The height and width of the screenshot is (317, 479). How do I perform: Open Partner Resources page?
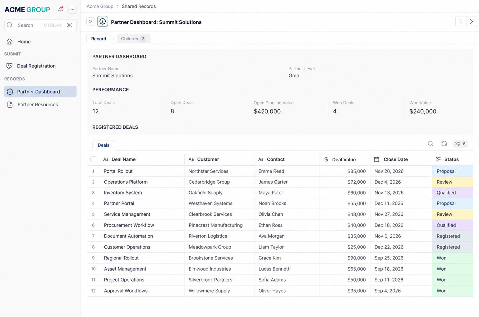click(38, 105)
